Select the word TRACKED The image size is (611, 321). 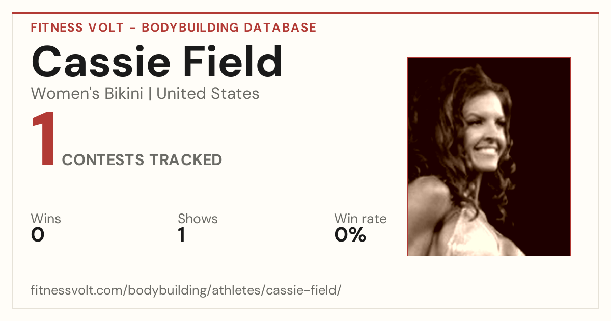(x=185, y=160)
